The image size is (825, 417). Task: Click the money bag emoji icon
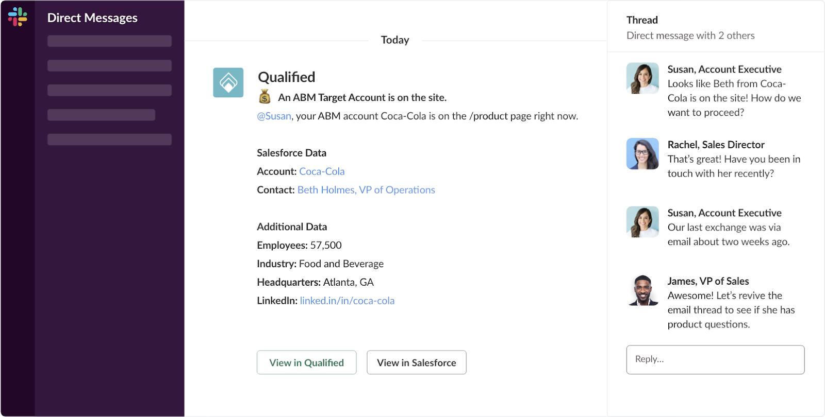265,97
